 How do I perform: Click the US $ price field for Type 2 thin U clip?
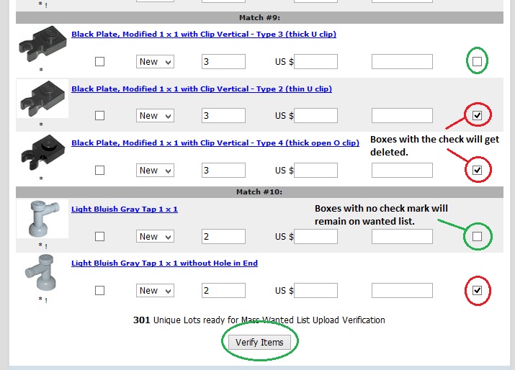click(315, 116)
